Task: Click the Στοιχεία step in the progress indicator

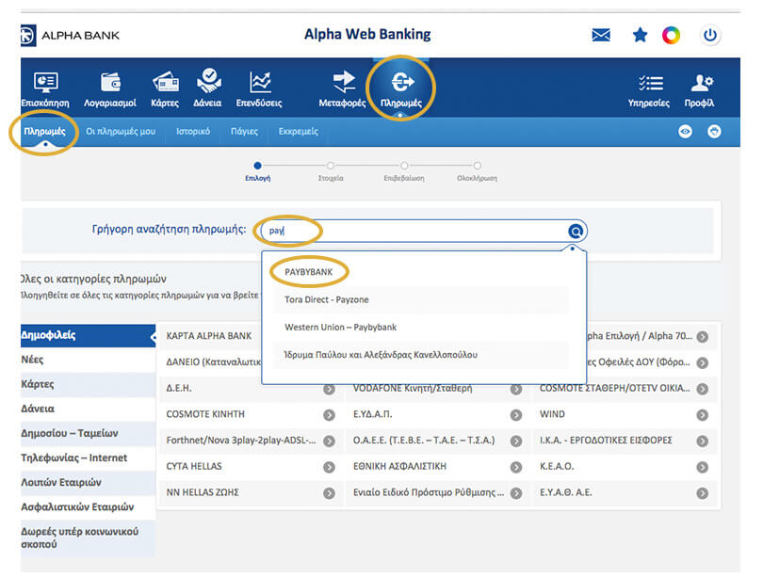Action: [x=331, y=172]
